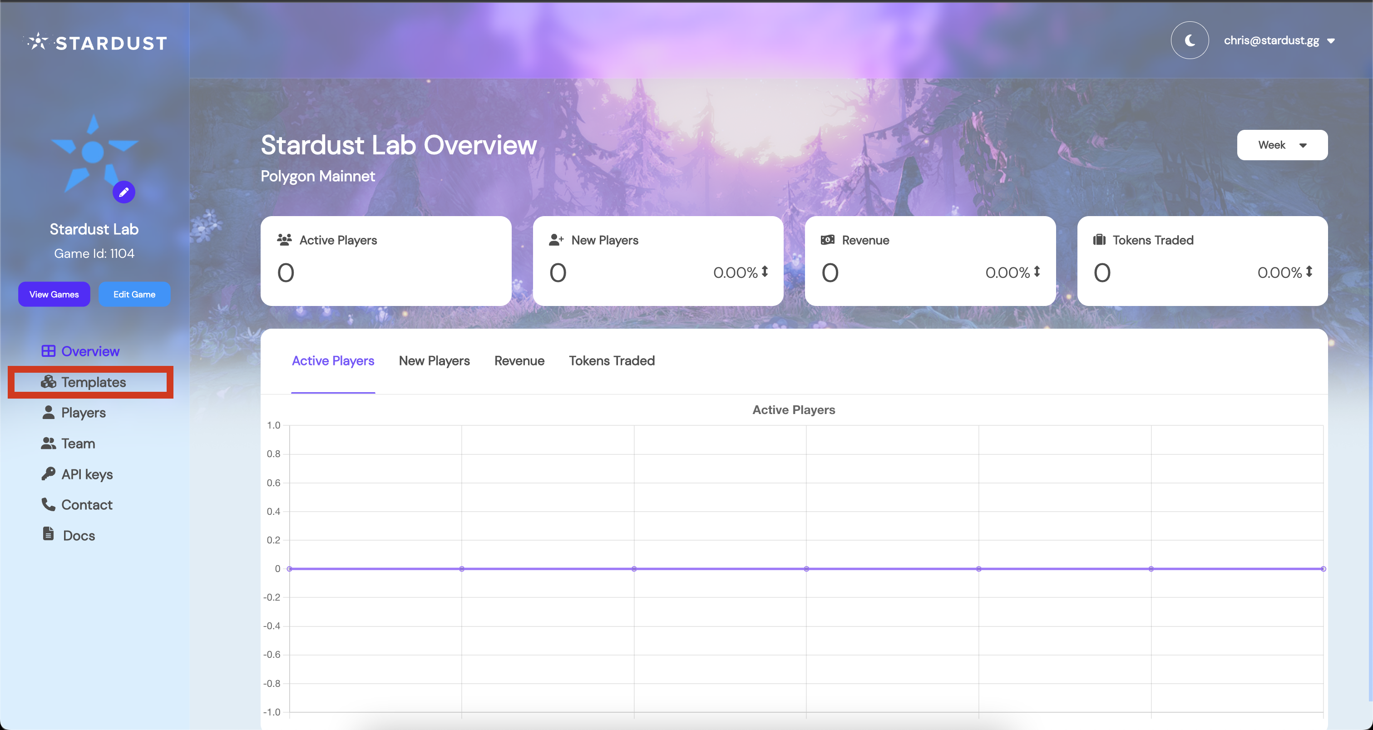Click the View Games button
Viewport: 1373px width, 730px height.
tap(54, 294)
